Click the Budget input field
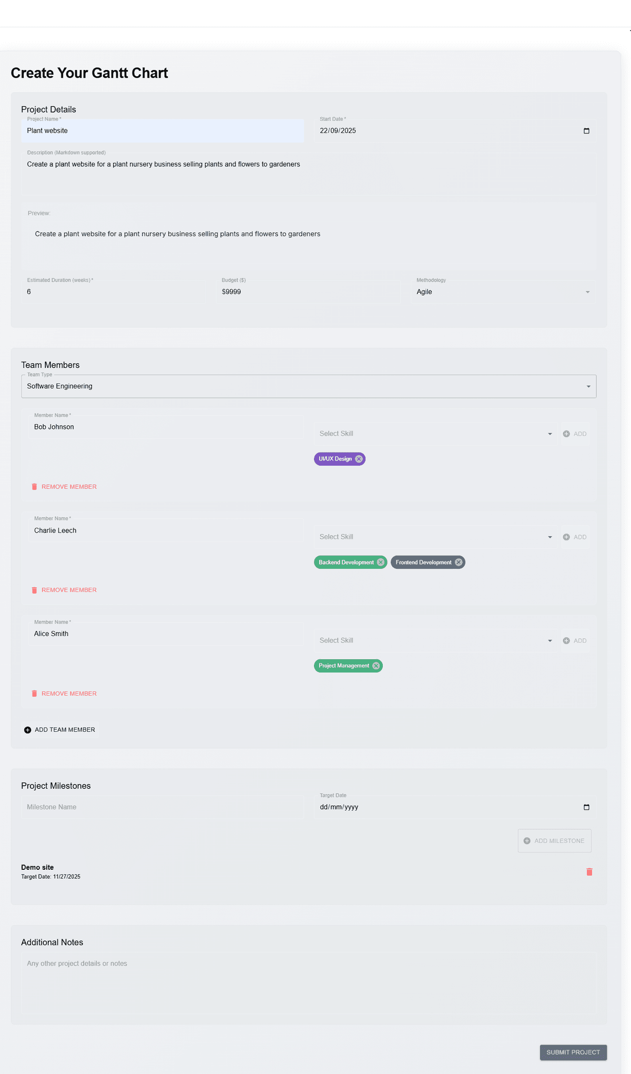This screenshot has height=1074, width=631. click(308, 292)
